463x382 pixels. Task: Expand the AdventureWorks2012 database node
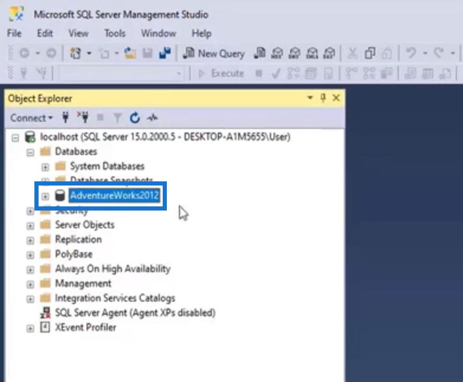(45, 196)
